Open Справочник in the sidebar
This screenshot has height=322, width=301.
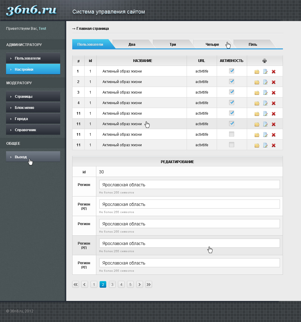point(33,130)
